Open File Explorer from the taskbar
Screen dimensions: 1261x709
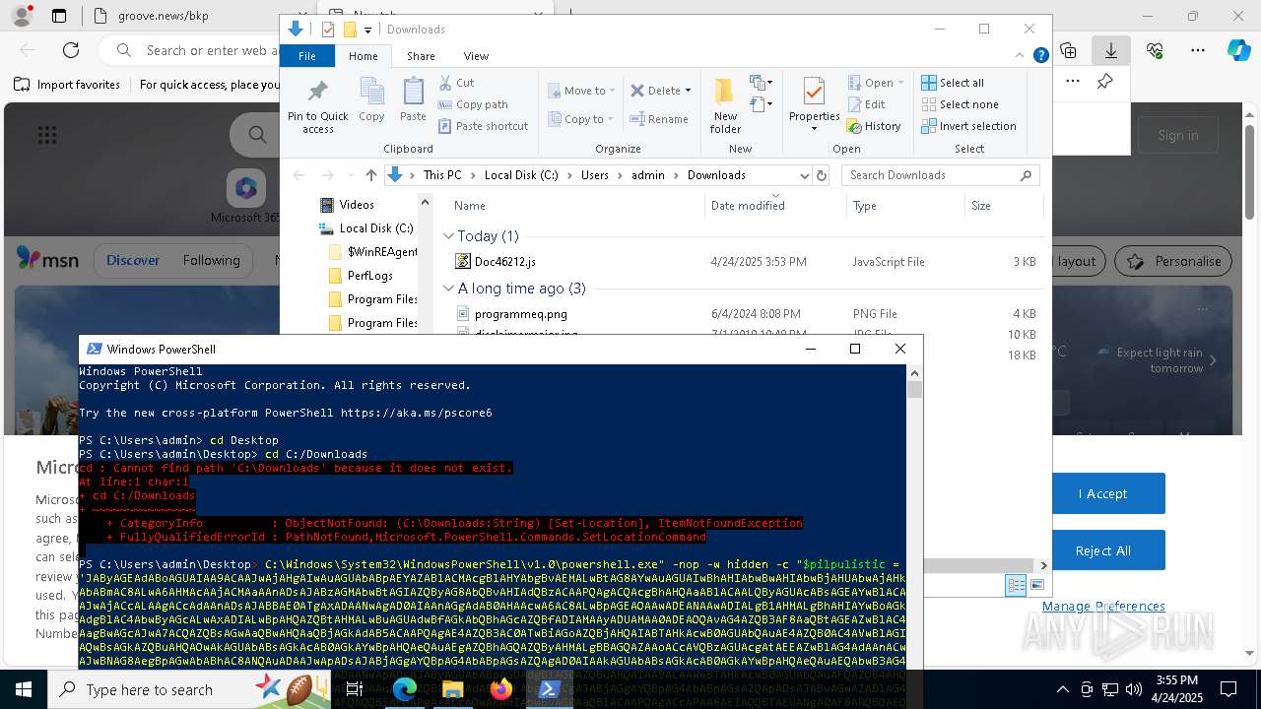click(x=453, y=689)
